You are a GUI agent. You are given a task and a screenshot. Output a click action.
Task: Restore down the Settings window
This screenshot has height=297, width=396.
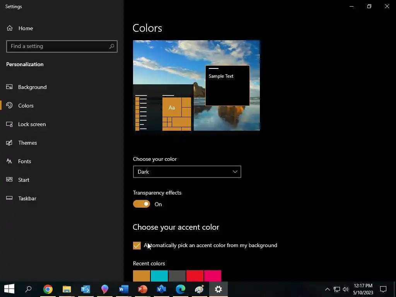click(x=369, y=6)
